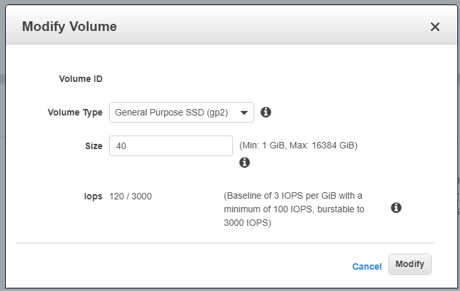Click the Baseline of 3 IOPS description text
The height and width of the screenshot is (291, 460).
click(x=294, y=209)
